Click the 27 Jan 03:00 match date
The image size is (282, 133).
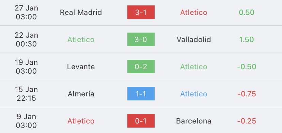pyautogui.click(x=26, y=12)
